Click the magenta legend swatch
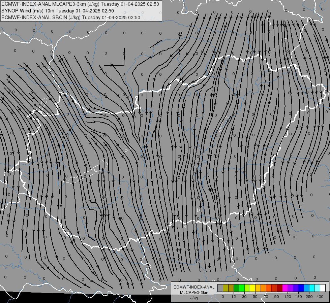Screen dimensions: 330x303 (285, 288)
